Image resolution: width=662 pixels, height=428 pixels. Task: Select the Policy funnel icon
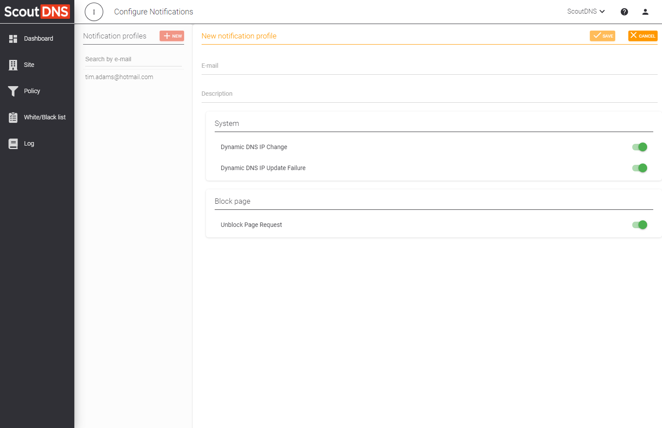point(13,91)
